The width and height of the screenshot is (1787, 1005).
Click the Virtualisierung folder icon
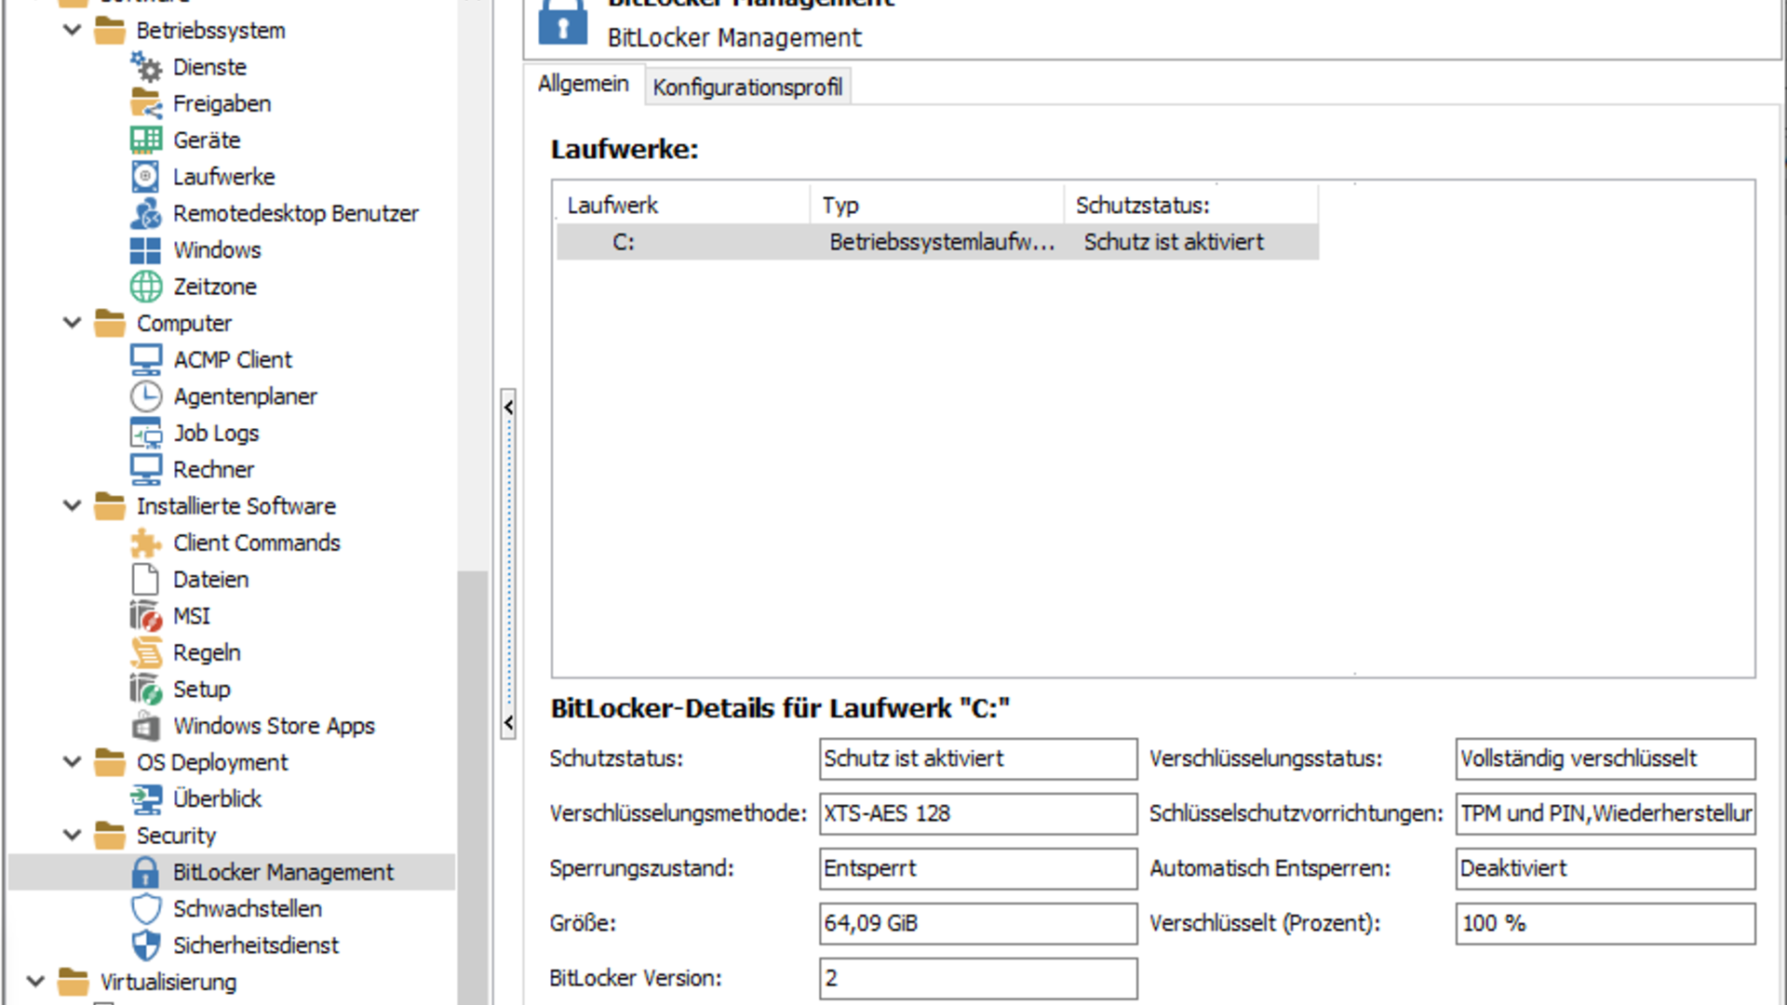point(74,982)
